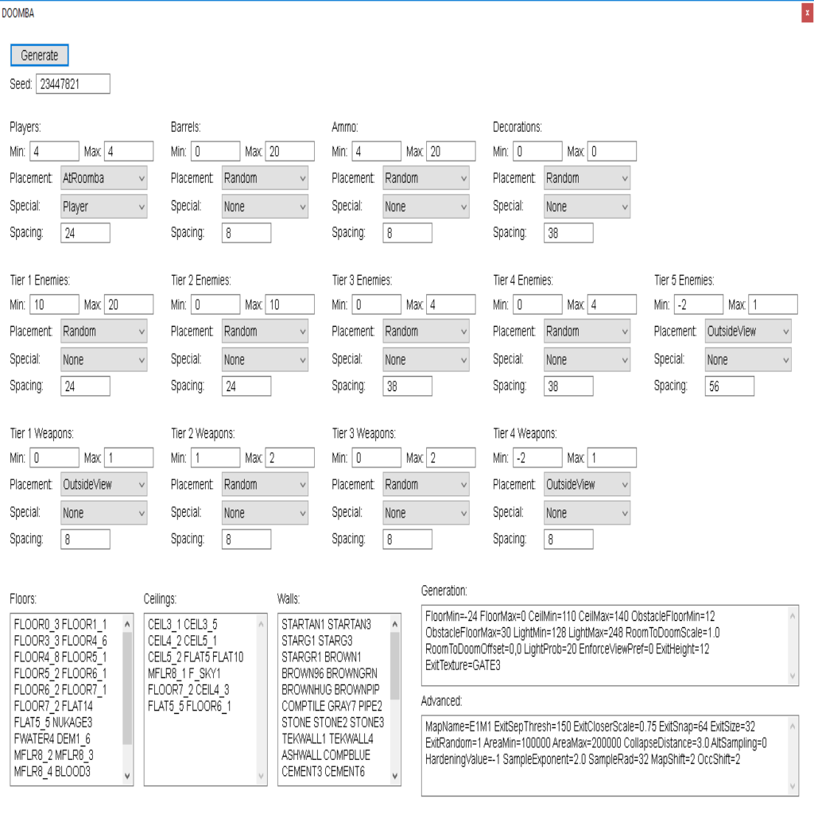The image size is (814, 814).
Task: Expand Barrels Placement dropdown
Action: pyautogui.click(x=265, y=179)
